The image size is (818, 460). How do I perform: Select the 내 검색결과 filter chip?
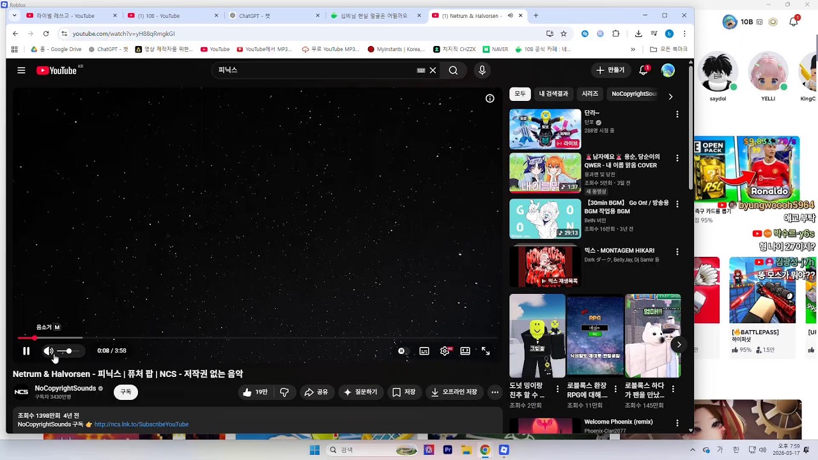pyautogui.click(x=553, y=94)
